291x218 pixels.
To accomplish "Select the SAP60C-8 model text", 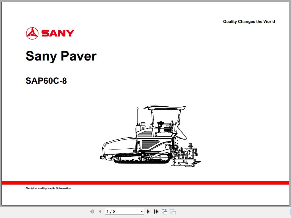I will pyautogui.click(x=46, y=81).
